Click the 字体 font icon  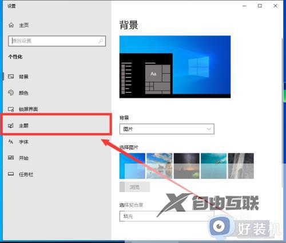(x=11, y=142)
